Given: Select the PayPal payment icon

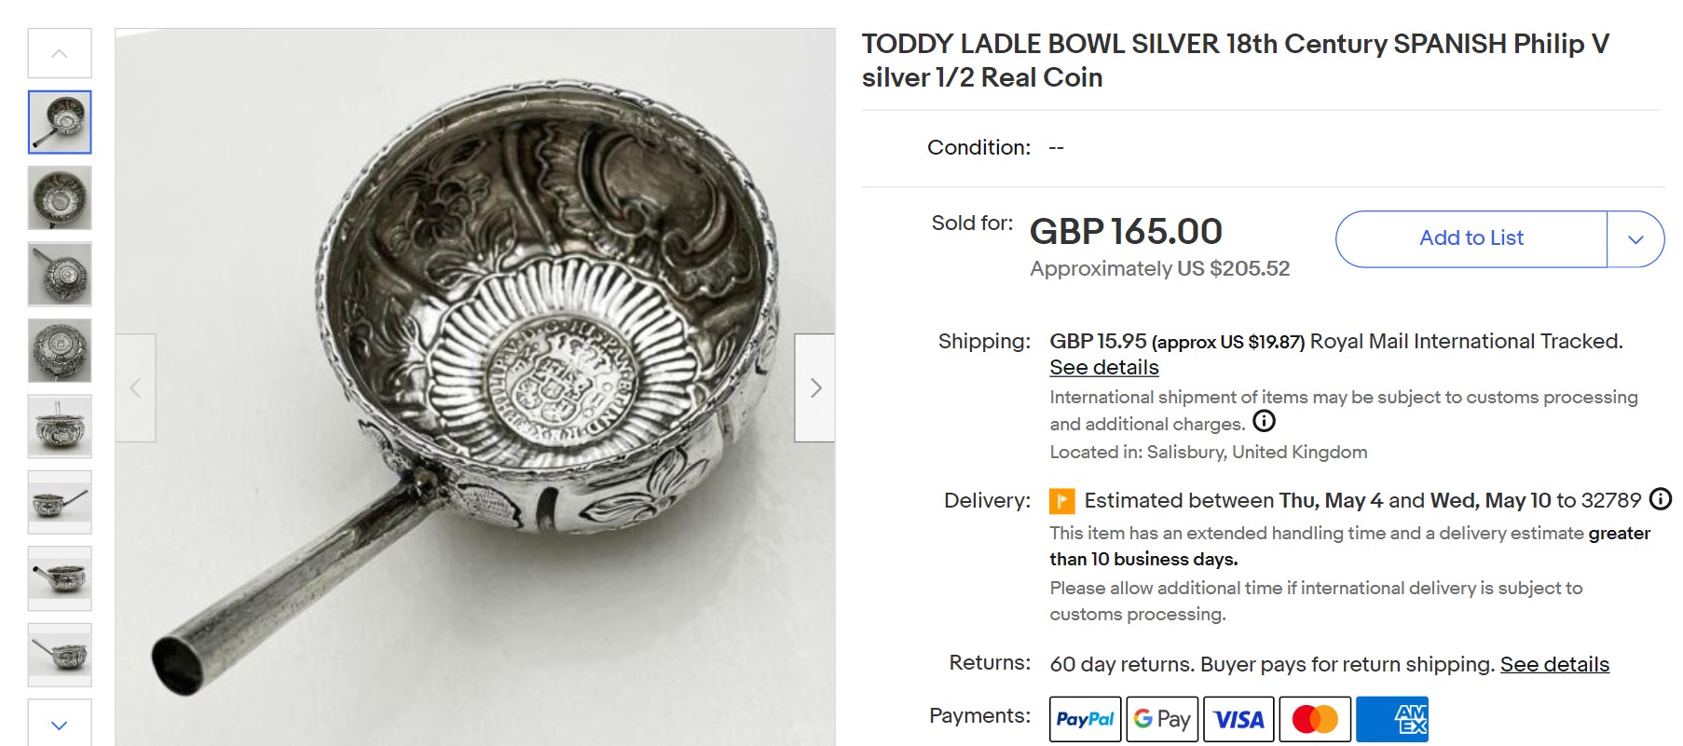Looking at the screenshot, I should [x=1085, y=718].
